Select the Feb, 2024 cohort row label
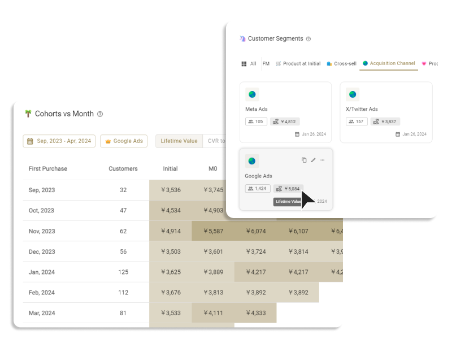 pos(41,293)
